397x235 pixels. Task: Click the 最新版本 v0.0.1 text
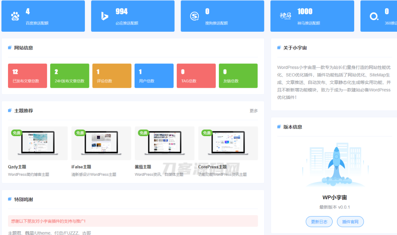pyautogui.click(x=334, y=207)
